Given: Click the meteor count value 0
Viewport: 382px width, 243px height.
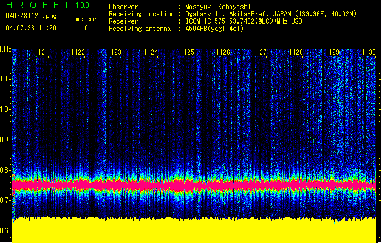Looking at the screenshot, I should 86,28.
